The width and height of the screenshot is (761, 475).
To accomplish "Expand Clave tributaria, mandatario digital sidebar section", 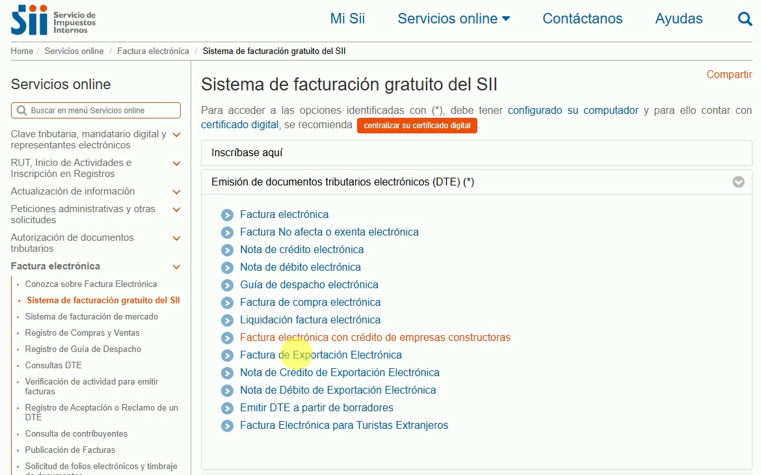I will tap(177, 135).
